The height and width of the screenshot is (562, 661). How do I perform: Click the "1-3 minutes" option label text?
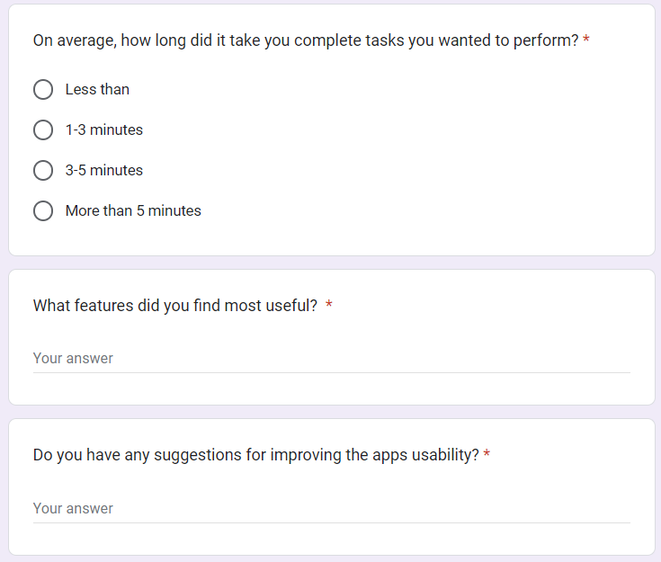click(104, 130)
